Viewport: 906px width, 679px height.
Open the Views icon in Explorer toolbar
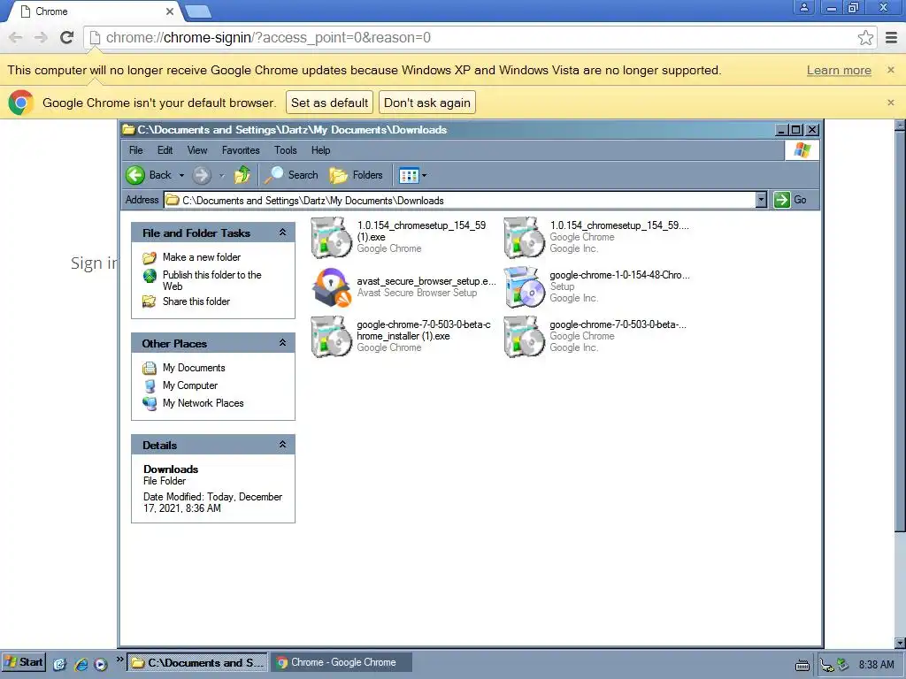409,175
